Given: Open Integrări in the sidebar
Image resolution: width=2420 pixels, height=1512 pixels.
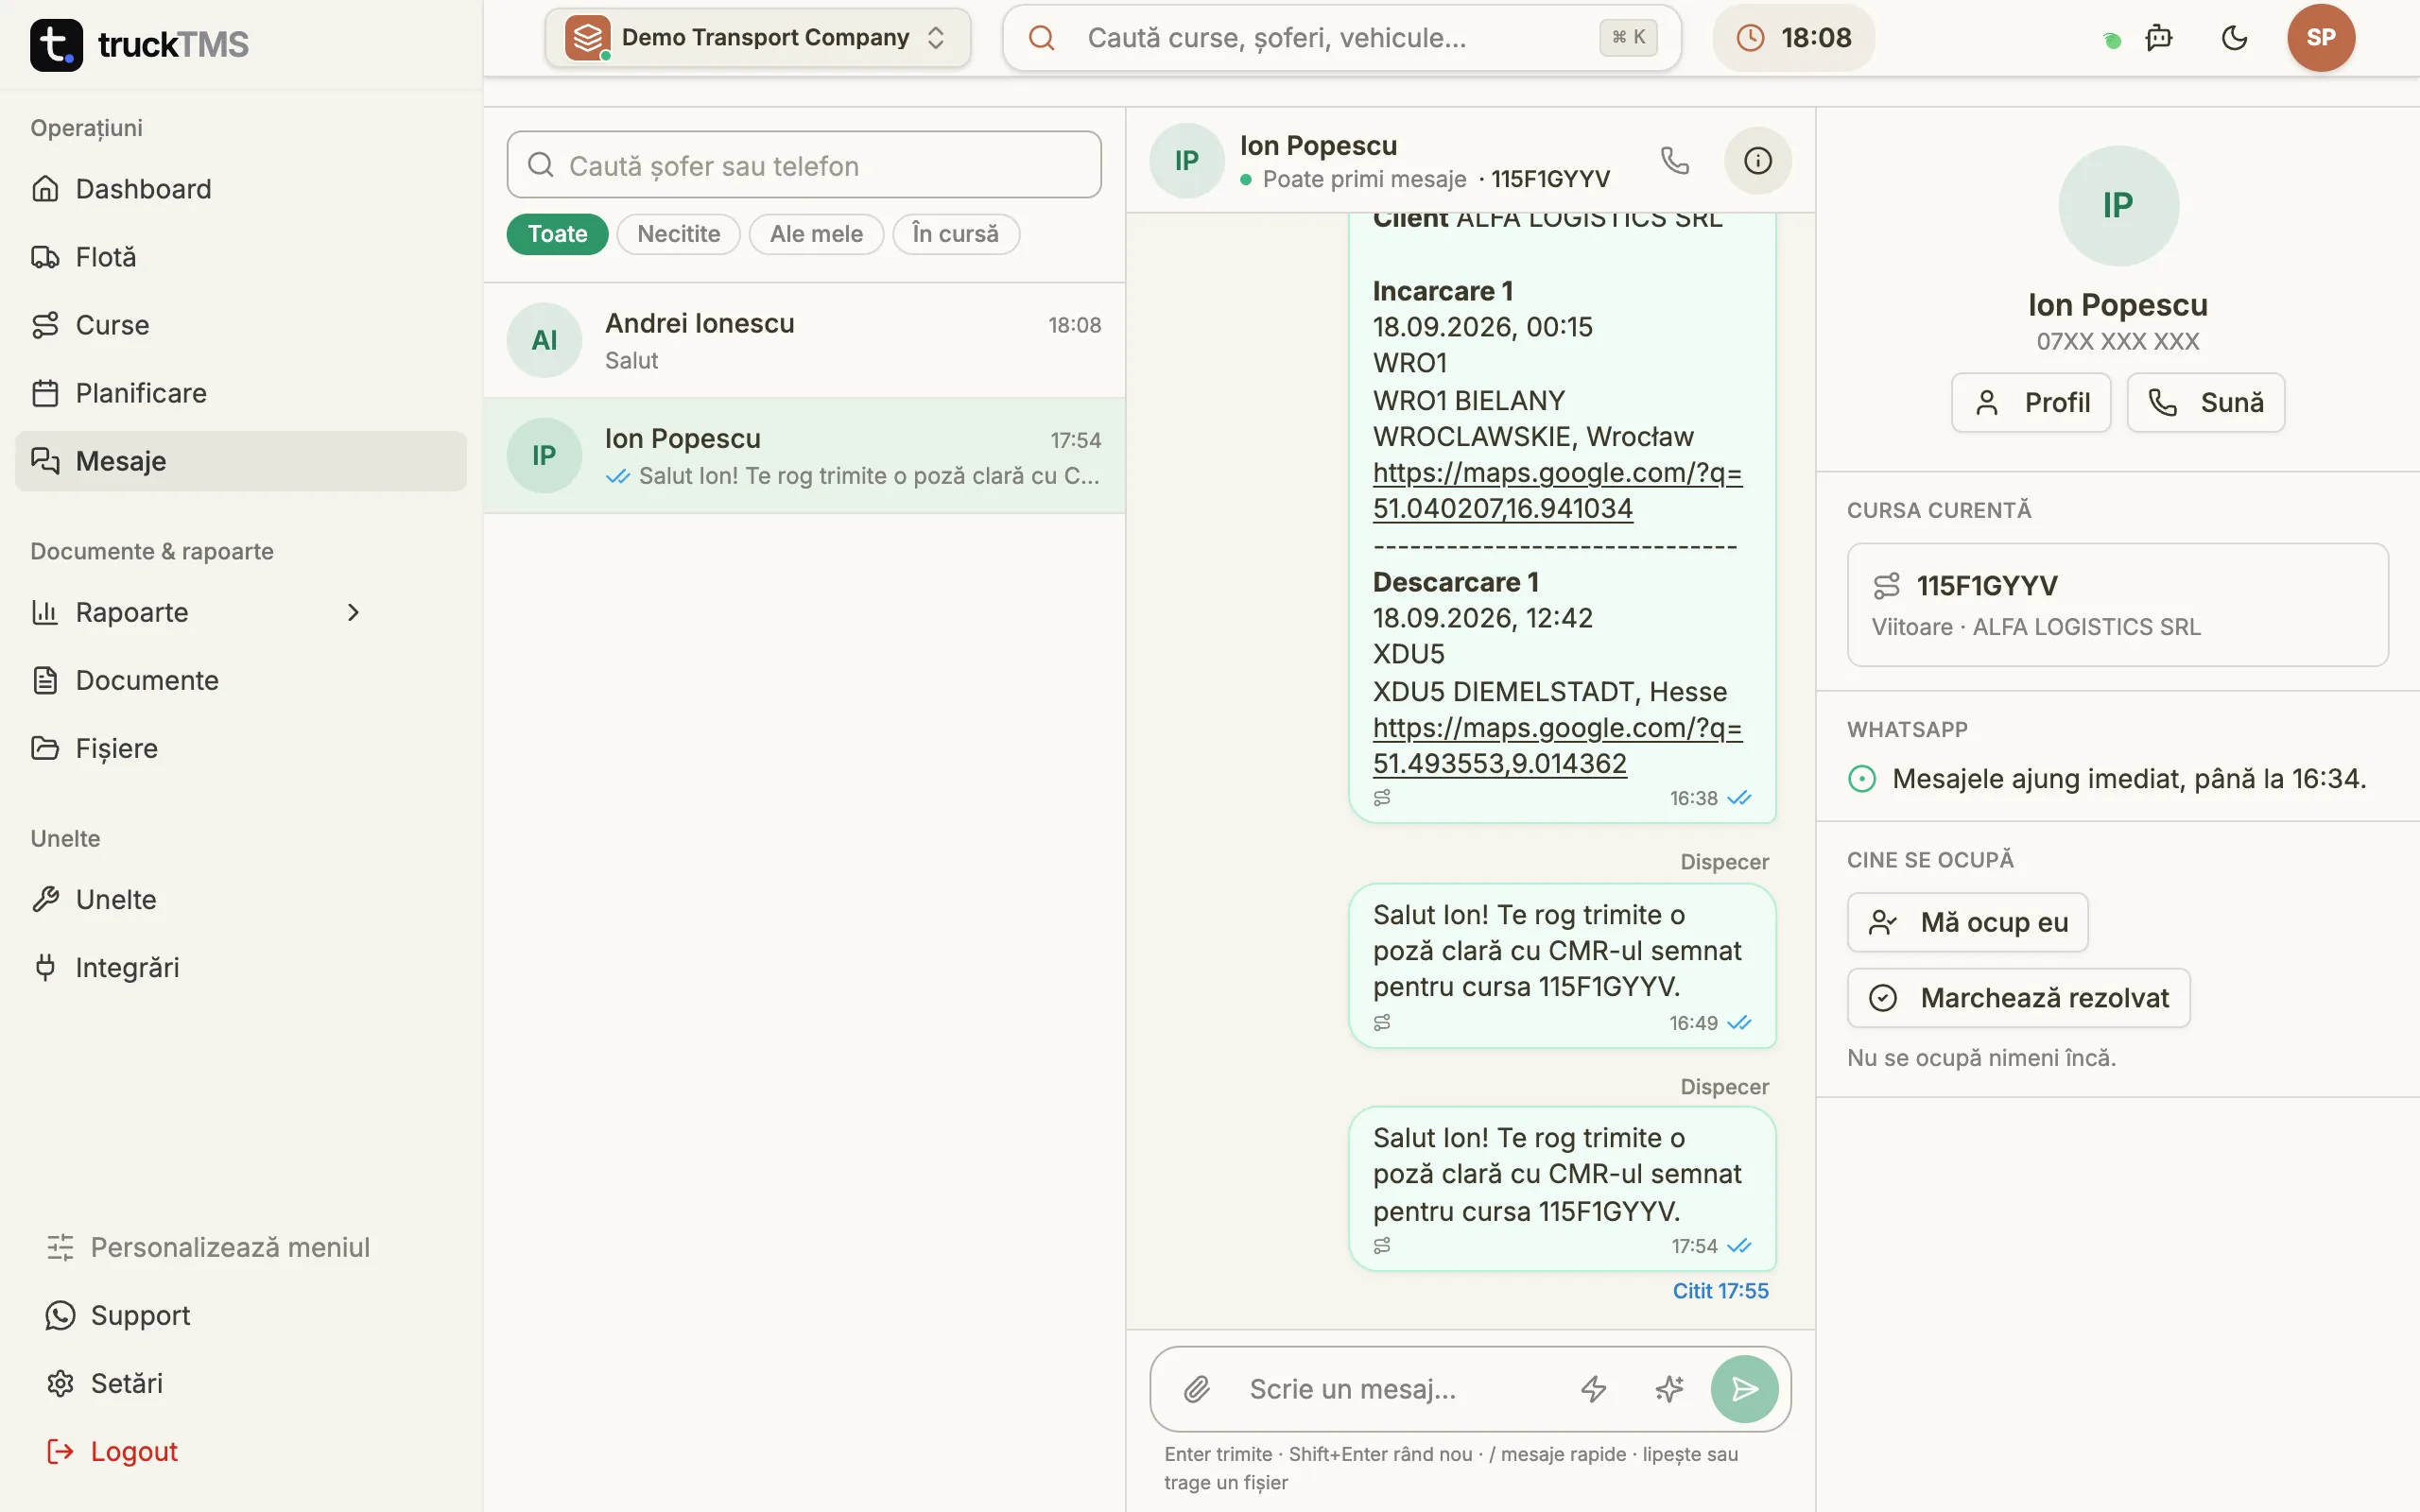Looking at the screenshot, I should tap(240, 967).
